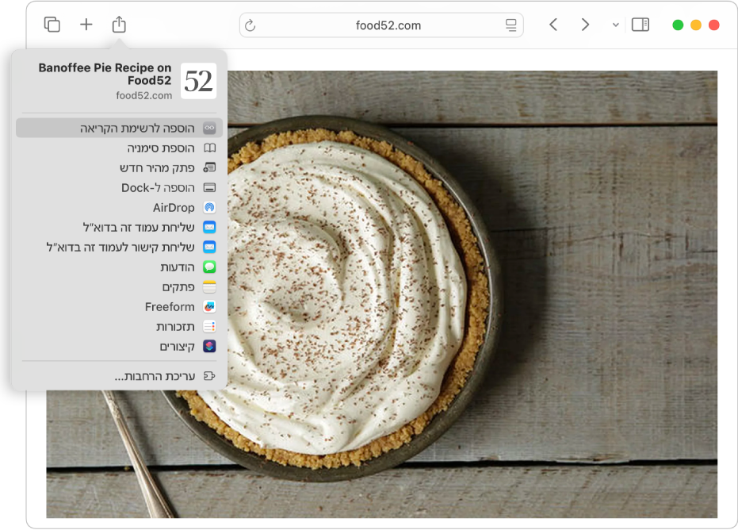Click the Freeform app icon
This screenshot has width=738, height=530.
209,307
